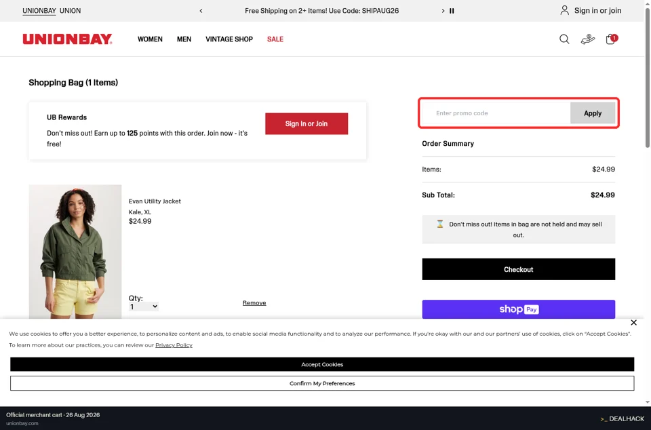Click the Free Shipping promo banner text

pos(321,11)
